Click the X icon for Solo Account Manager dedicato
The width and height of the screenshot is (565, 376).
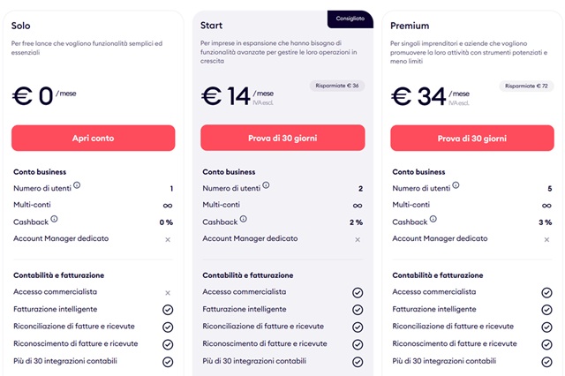pos(168,239)
